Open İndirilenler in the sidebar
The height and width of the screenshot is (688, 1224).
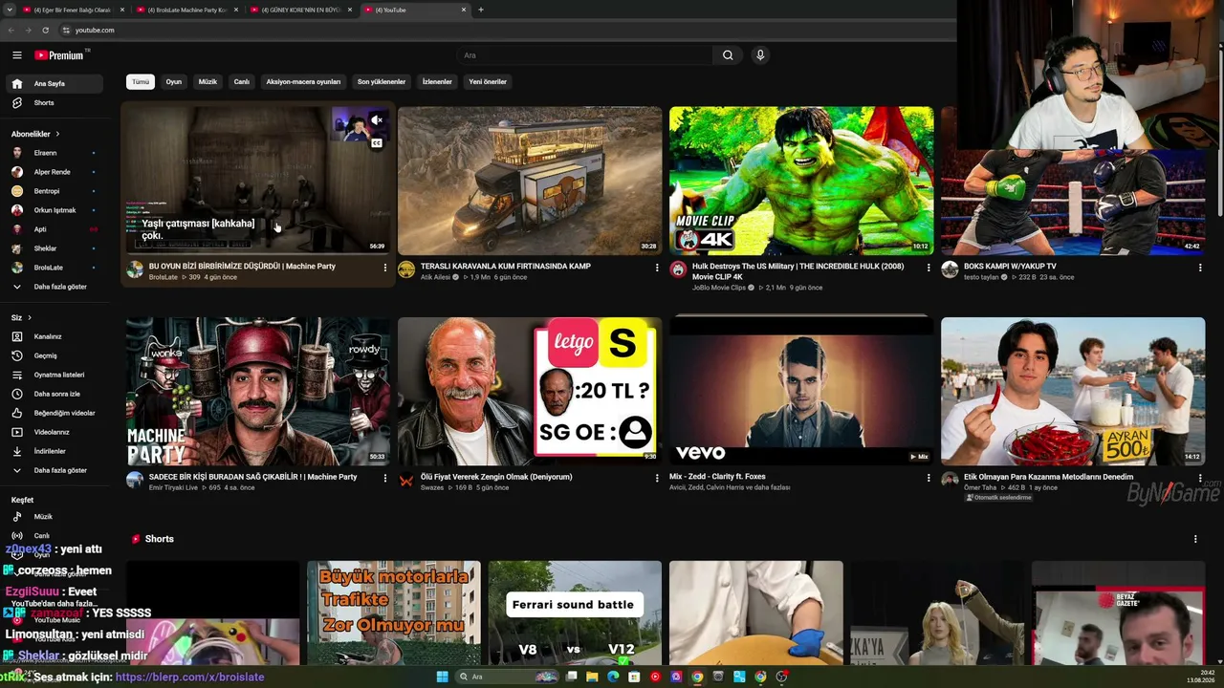click(x=55, y=451)
